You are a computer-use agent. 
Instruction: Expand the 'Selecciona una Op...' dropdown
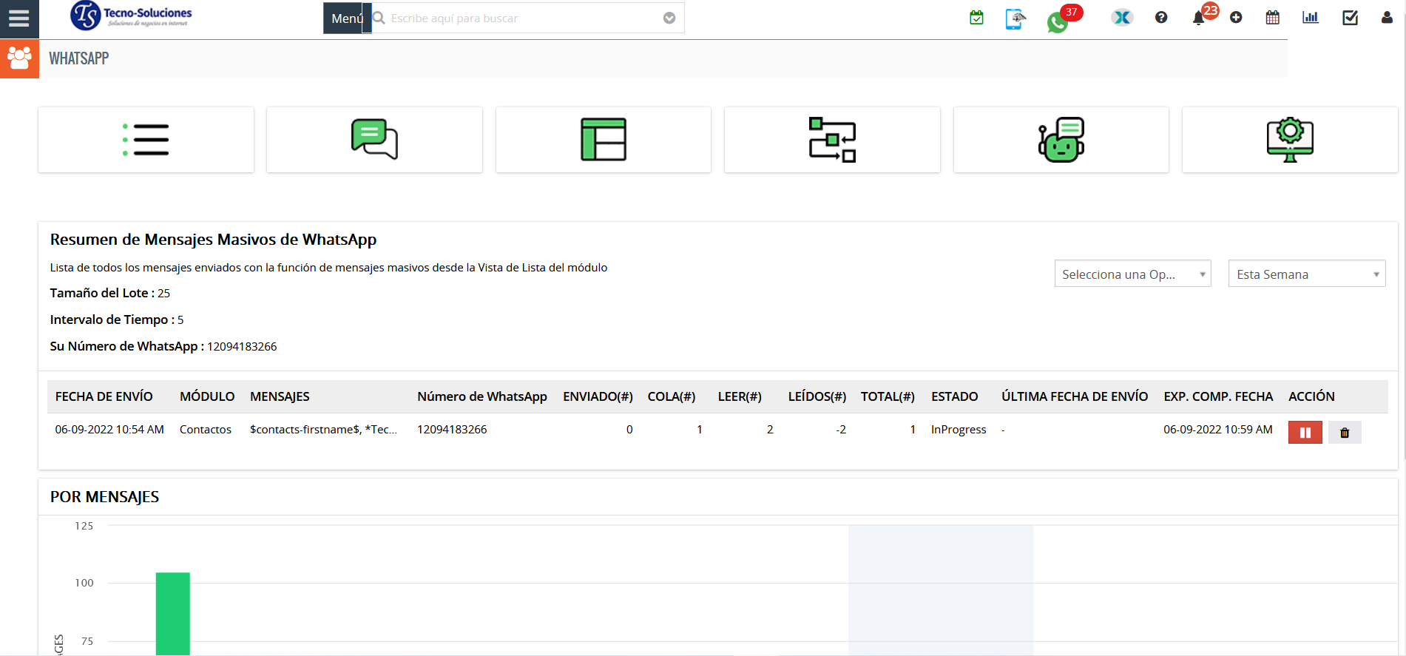pos(1132,274)
